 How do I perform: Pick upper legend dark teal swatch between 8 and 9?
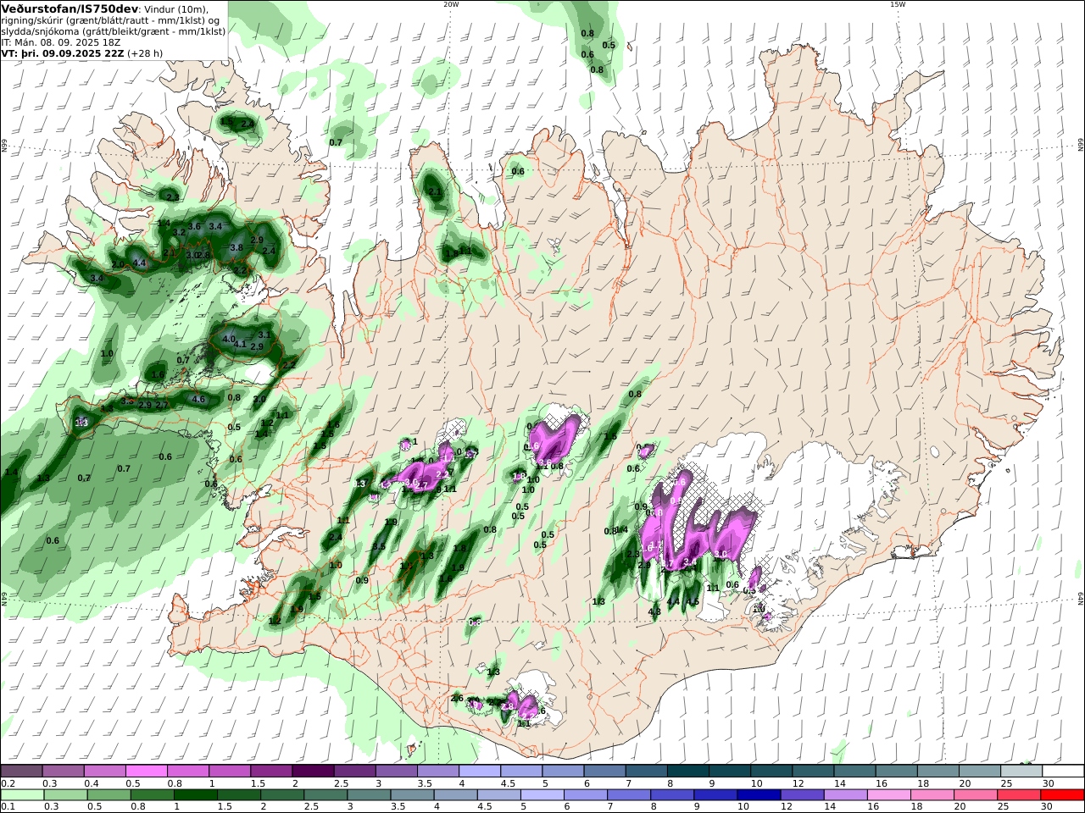pyautogui.click(x=688, y=772)
